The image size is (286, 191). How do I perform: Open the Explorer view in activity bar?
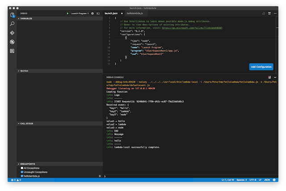13,15
